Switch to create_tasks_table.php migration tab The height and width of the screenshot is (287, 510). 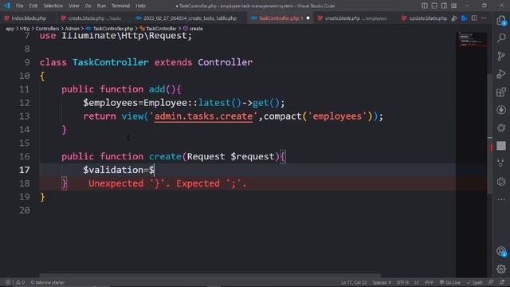189,18
